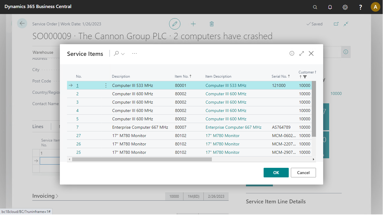Open 17" M780 Monitor item link in row 27
Image resolution: width=383 pixels, height=215 pixels.
pos(223,136)
